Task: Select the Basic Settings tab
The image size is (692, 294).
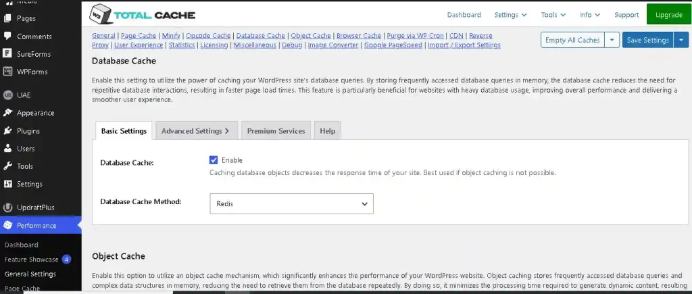Action: (124, 131)
